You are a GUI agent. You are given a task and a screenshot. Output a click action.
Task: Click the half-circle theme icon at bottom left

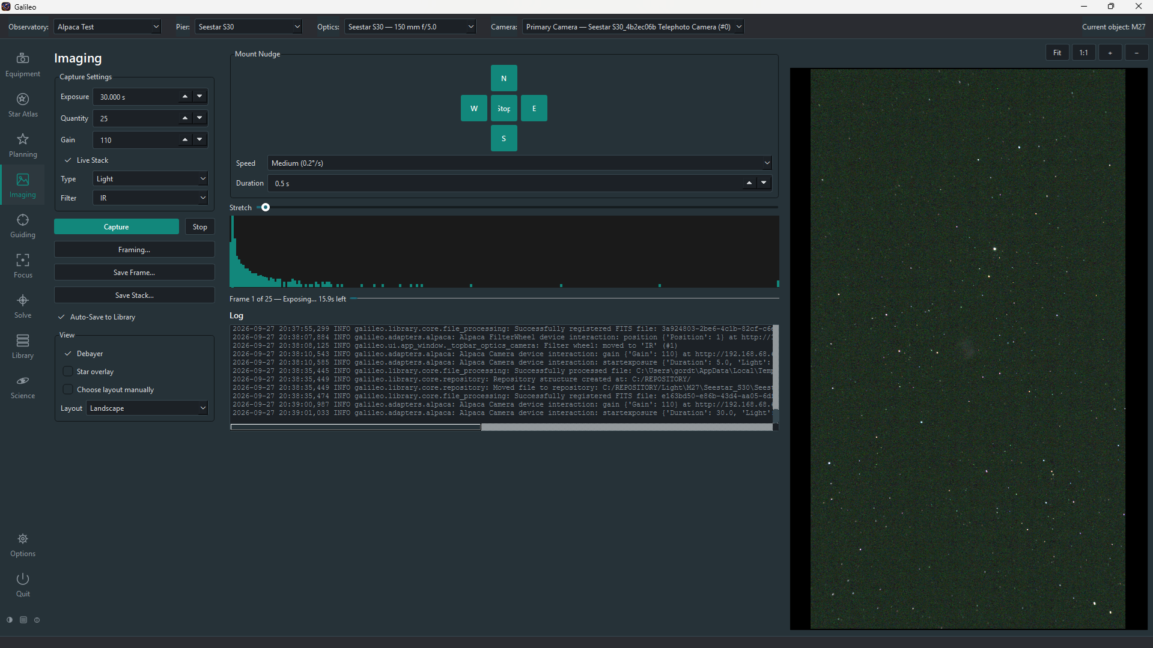pyautogui.click(x=10, y=620)
